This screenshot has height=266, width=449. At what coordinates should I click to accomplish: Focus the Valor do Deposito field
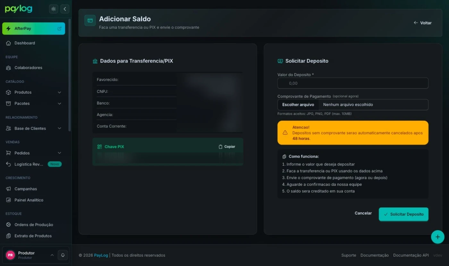coord(353,83)
